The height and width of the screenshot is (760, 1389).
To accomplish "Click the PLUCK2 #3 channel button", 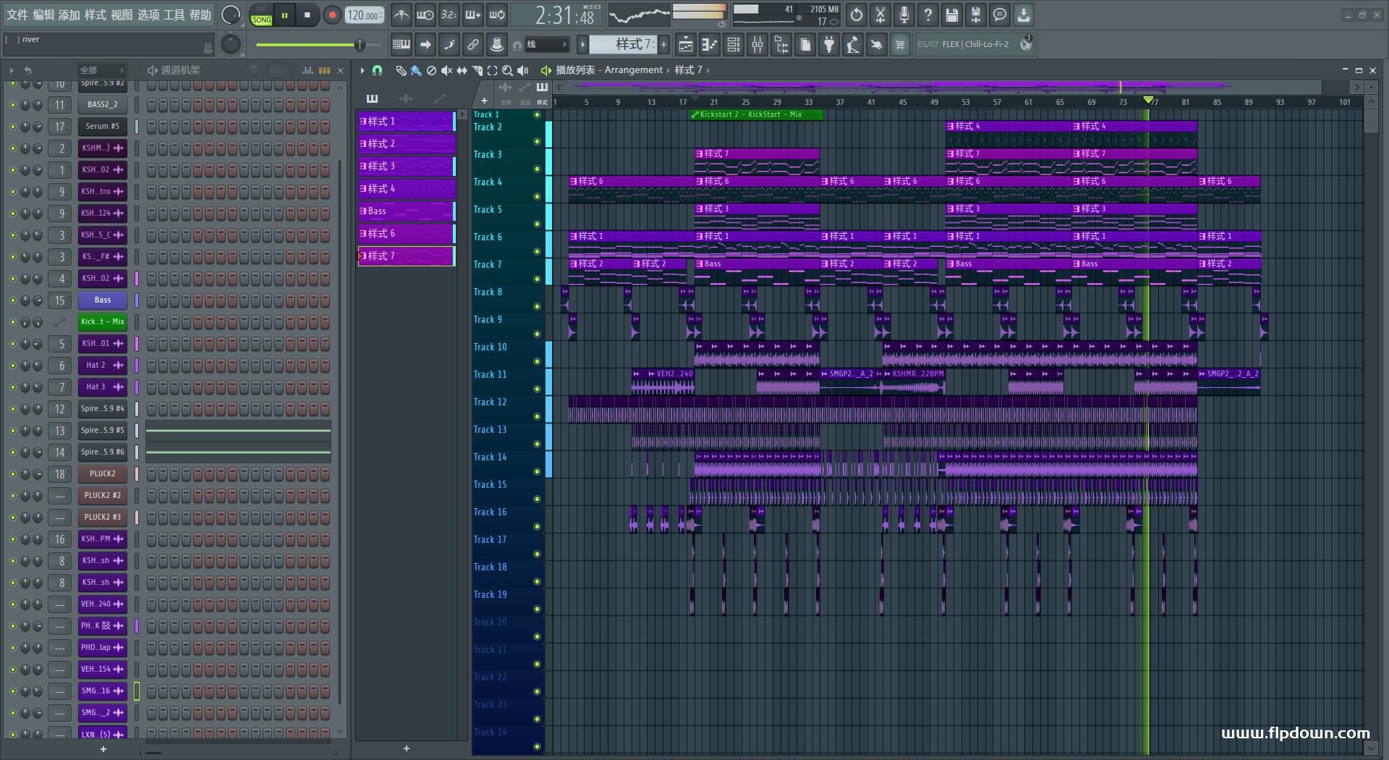I will click(102, 518).
